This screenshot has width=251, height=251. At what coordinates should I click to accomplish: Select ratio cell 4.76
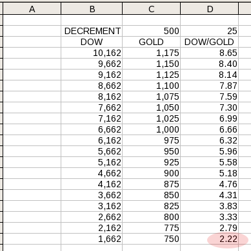pos(210,184)
